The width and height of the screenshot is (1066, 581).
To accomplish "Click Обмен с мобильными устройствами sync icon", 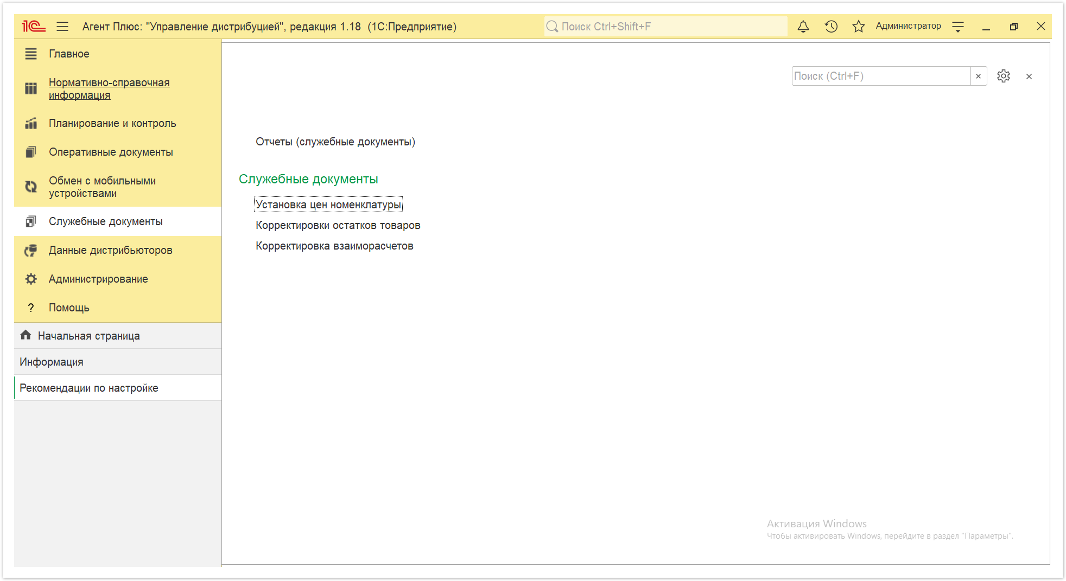I will (x=31, y=187).
